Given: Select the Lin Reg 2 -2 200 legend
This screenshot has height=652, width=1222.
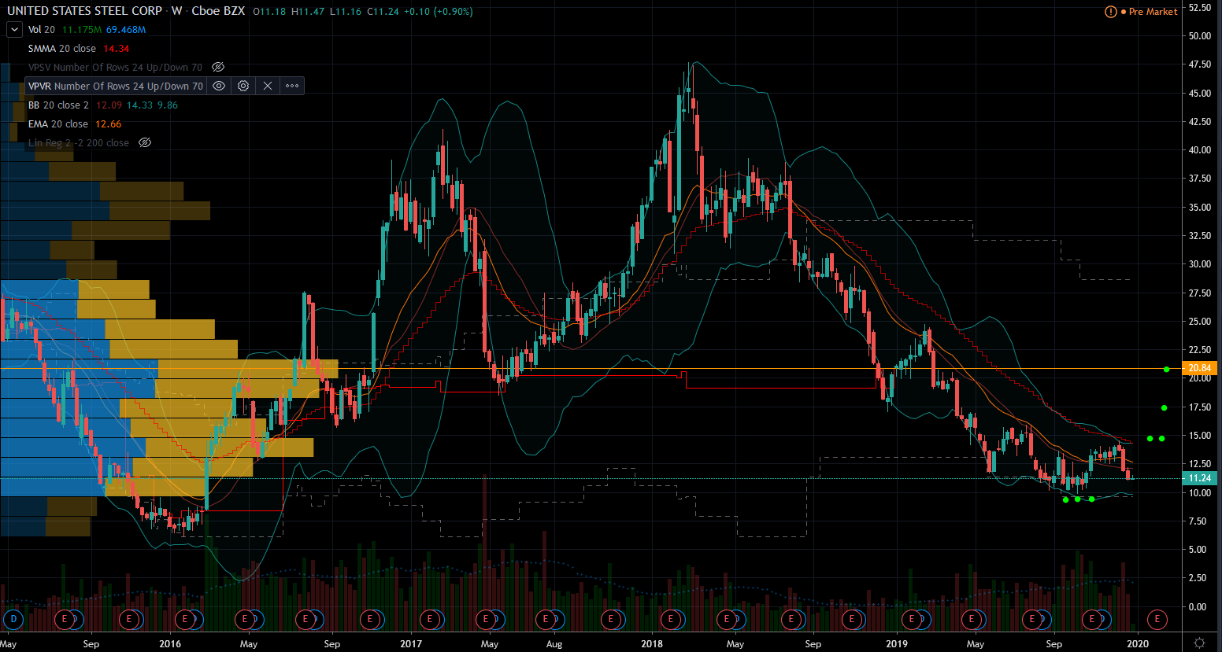Looking at the screenshot, I should [79, 142].
